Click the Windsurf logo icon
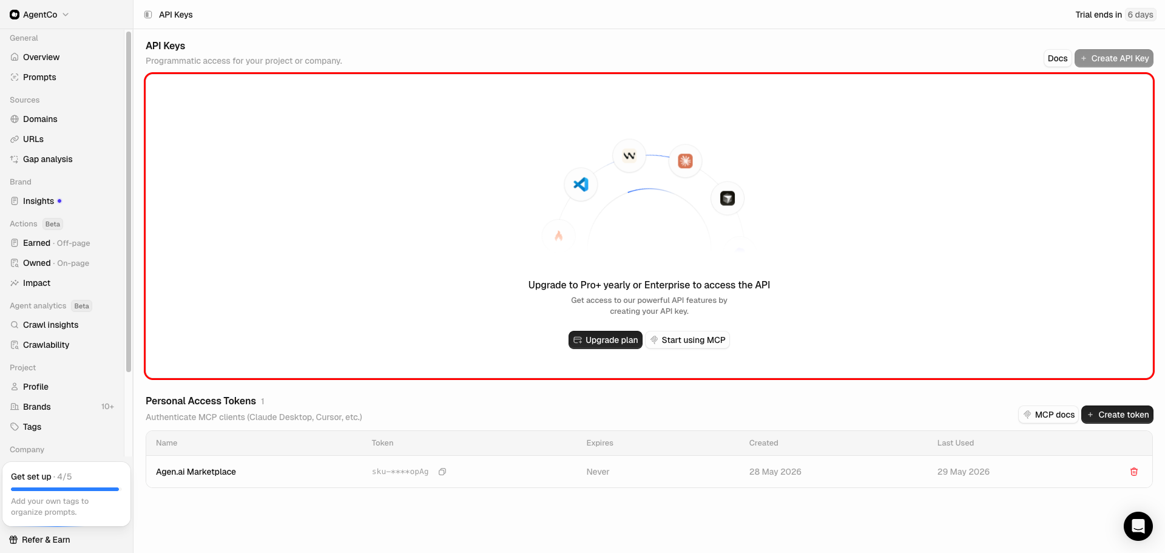 (x=629, y=156)
